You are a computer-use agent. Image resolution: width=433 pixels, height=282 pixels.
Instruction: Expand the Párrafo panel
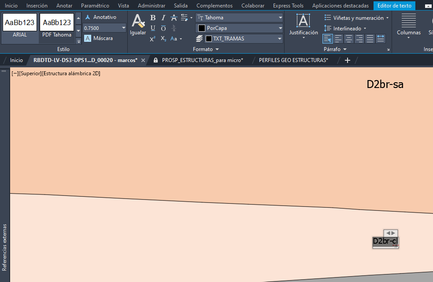[335, 49]
